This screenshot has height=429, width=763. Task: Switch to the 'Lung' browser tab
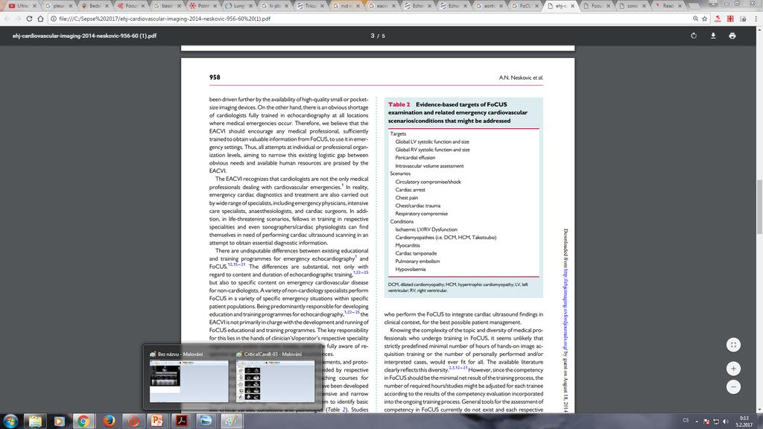click(238, 6)
